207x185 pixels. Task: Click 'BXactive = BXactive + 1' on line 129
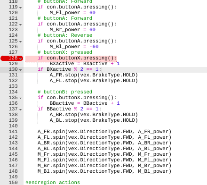[x=85, y=64]
